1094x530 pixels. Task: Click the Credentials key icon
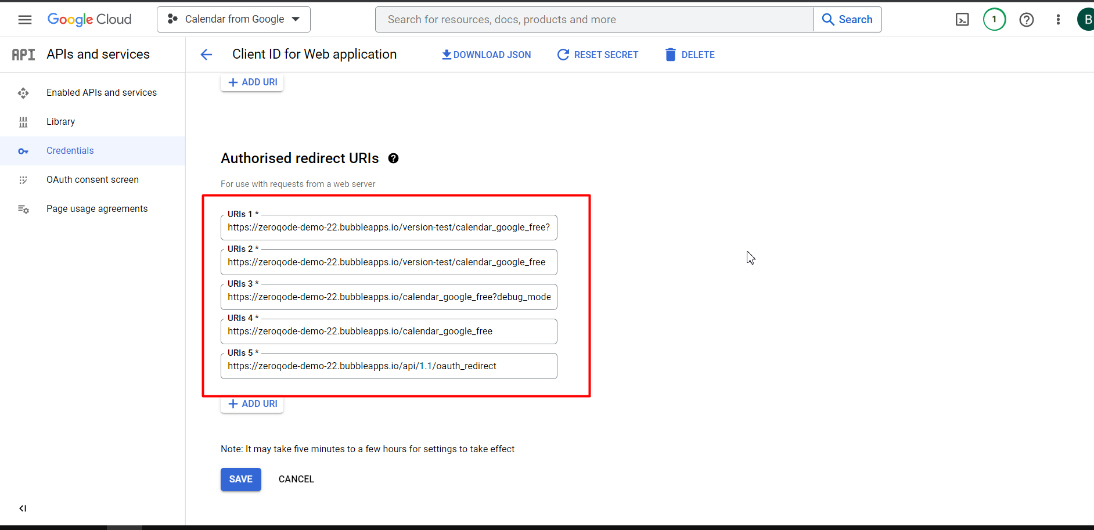point(23,152)
